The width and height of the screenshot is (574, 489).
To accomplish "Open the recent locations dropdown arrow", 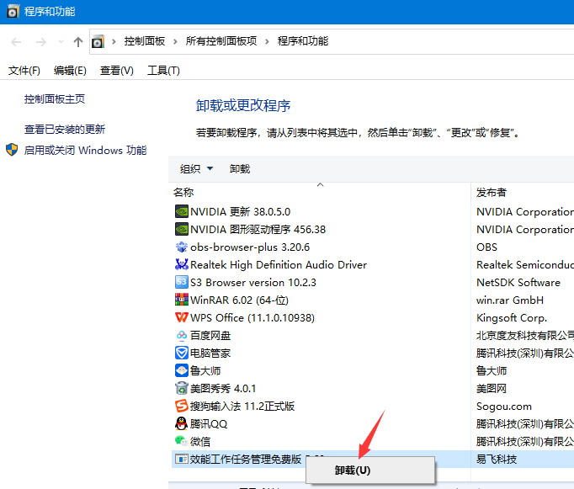I will coord(61,42).
